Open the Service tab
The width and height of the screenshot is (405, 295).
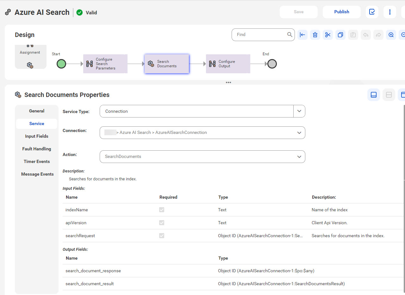tap(37, 123)
